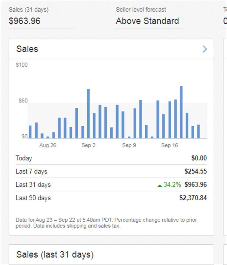The width and height of the screenshot is (227, 265).
Task: Select the $50 bar left of Sep 16
Action: 157,119
